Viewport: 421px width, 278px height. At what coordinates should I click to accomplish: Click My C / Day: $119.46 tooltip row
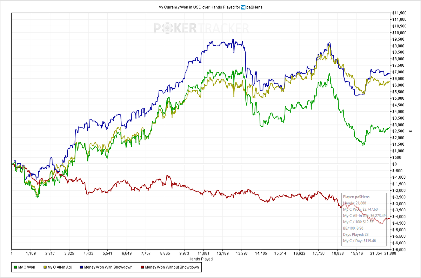[x=360, y=241]
